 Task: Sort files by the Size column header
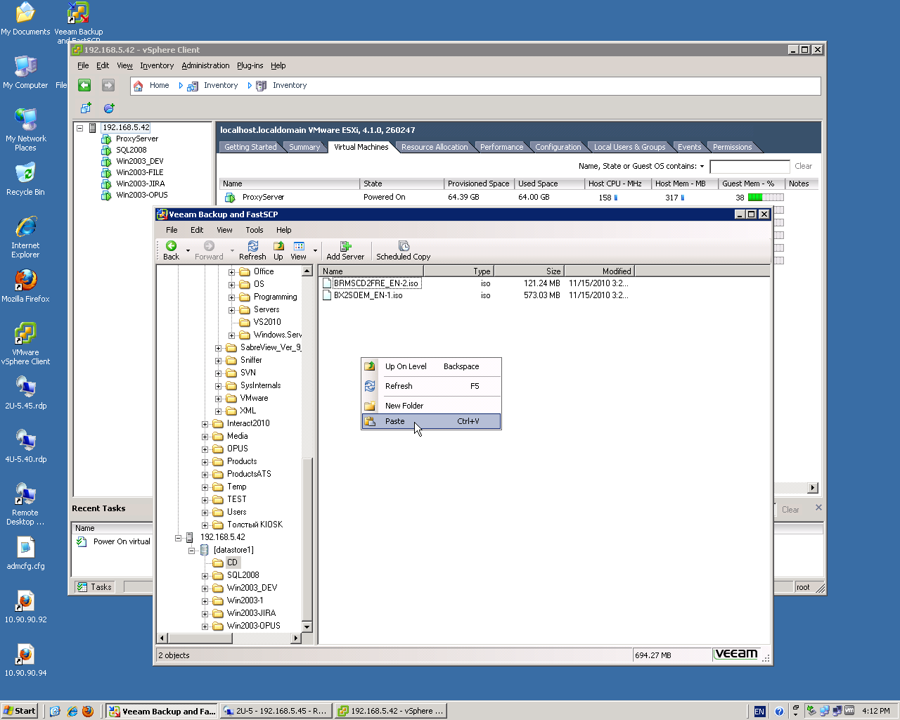click(x=529, y=271)
